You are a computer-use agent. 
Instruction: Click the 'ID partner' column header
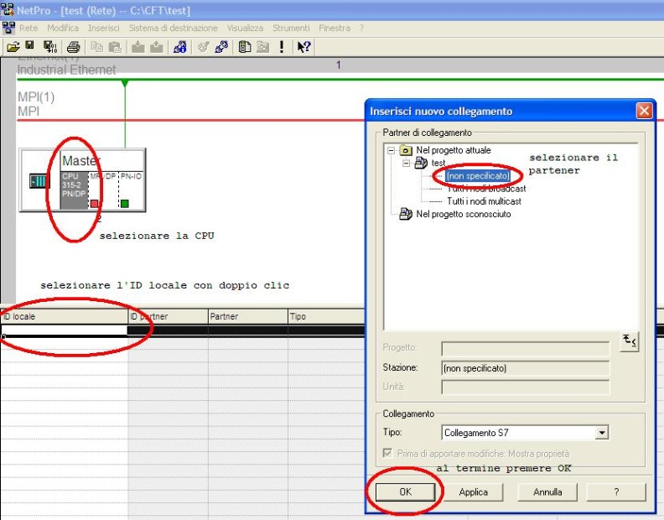coord(169,316)
